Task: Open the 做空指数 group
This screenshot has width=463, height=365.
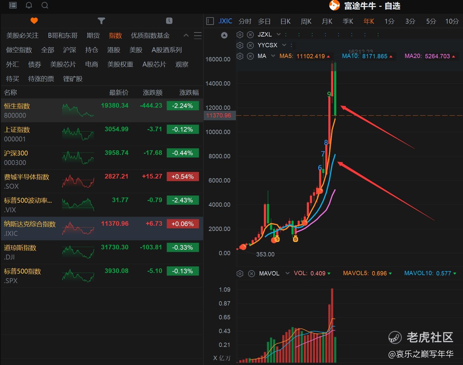Action: pyautogui.click(x=19, y=50)
